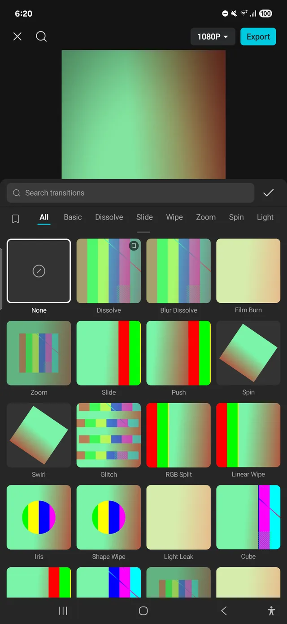Select the None transition
Viewport: 287px width, 624px height.
click(39, 271)
